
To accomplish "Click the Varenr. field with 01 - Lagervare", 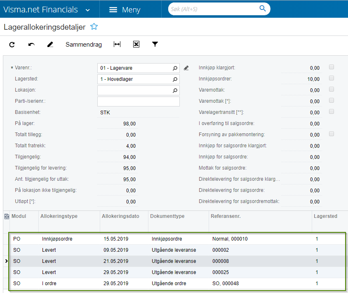I will pyautogui.click(x=138, y=68).
